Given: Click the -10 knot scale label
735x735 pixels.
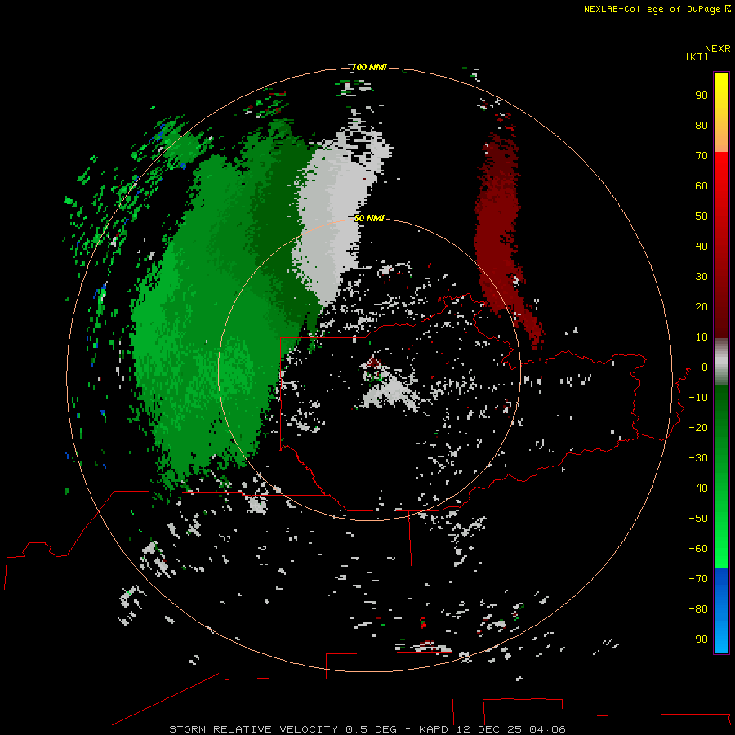Looking at the screenshot, I should point(698,397).
